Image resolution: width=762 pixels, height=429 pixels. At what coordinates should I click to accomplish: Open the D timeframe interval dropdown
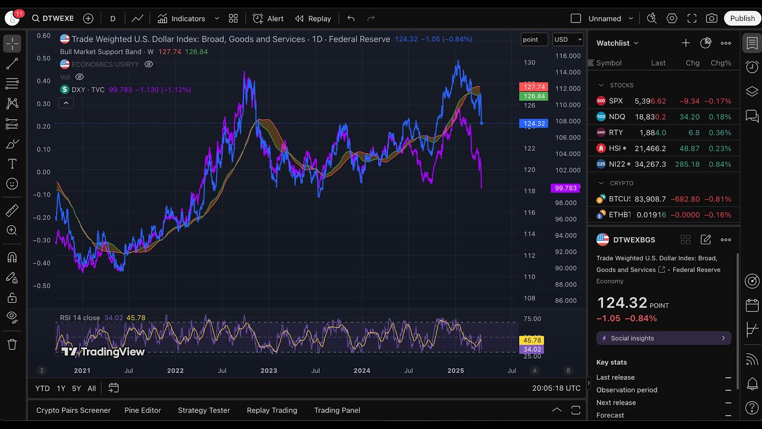click(x=113, y=18)
